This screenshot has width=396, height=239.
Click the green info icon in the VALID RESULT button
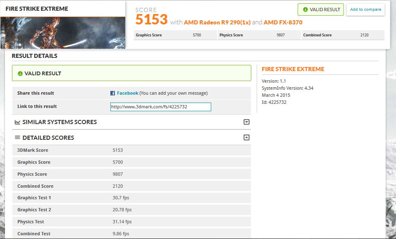tap(305, 10)
